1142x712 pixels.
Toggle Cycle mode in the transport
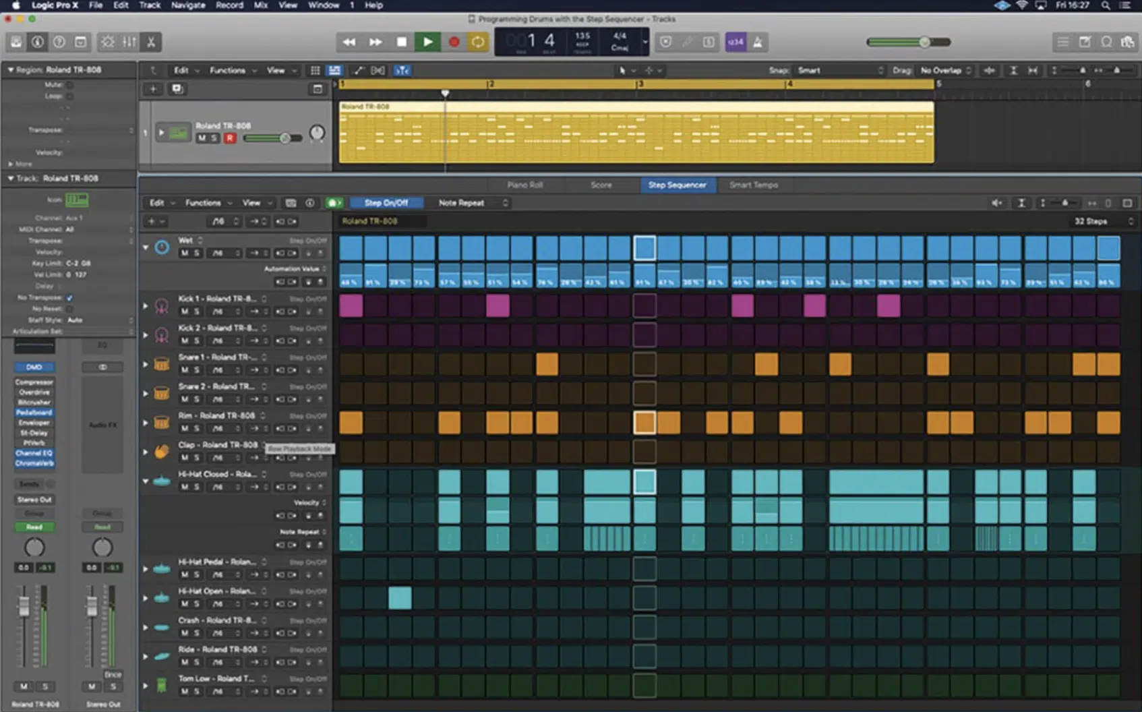(478, 42)
